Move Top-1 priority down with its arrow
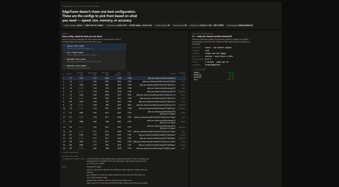Viewport: 339px width, 187px height. 123,53
